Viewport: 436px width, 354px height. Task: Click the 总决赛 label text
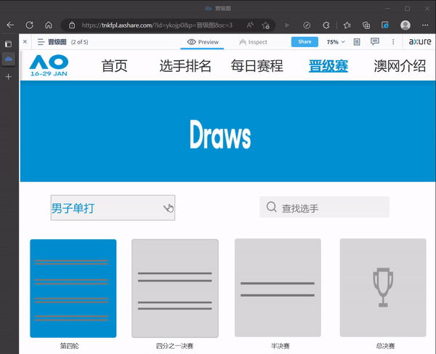[385, 346]
